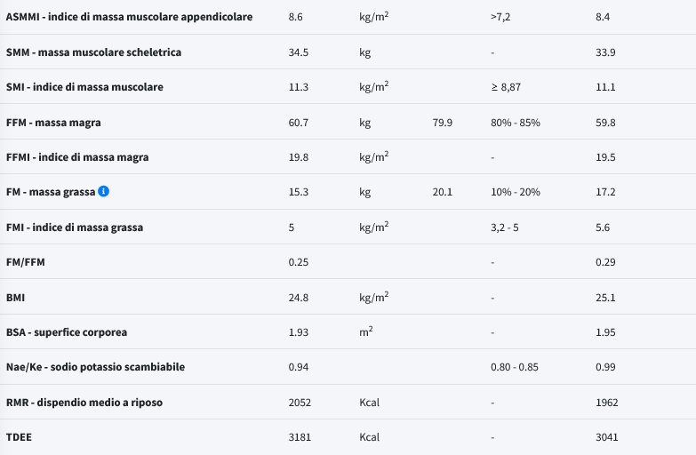
Task: Click the Nae/Ke sodio potassio scambiabile label
Action: (x=95, y=367)
